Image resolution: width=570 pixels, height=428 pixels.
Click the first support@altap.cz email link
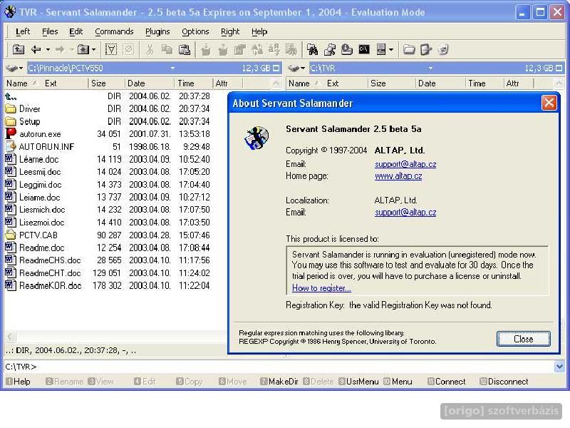point(405,164)
